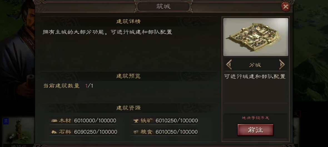
Task: Click the 建筑预览 section header
Action: point(128,76)
